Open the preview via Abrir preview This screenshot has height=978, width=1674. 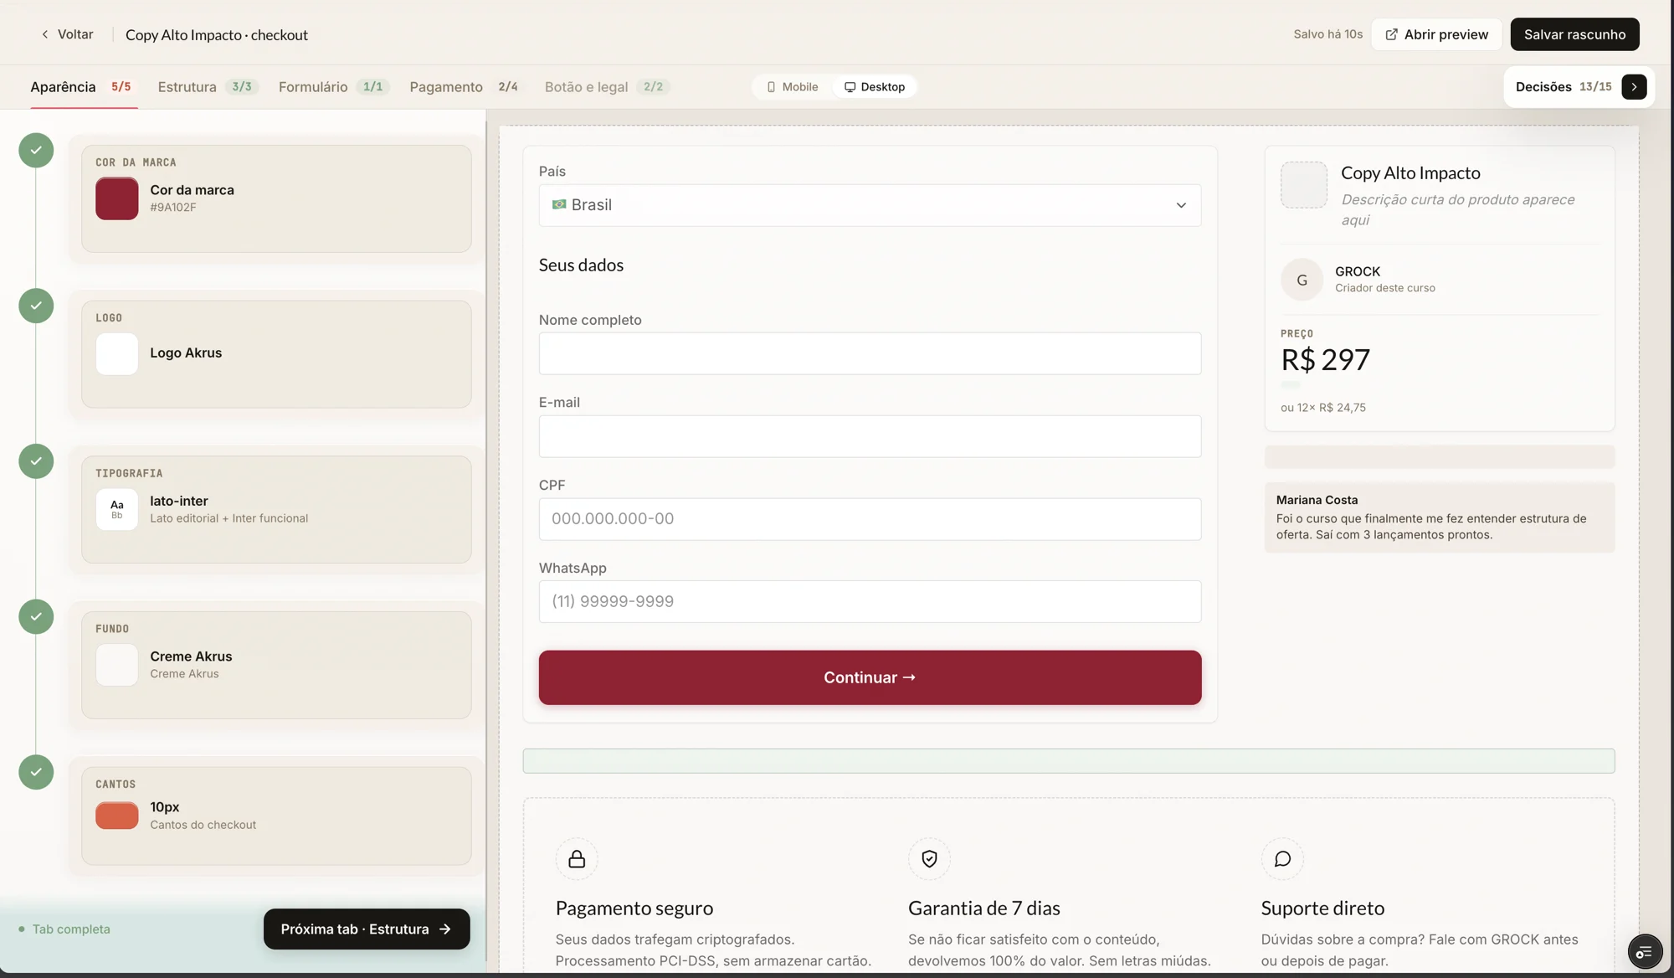pos(1436,34)
